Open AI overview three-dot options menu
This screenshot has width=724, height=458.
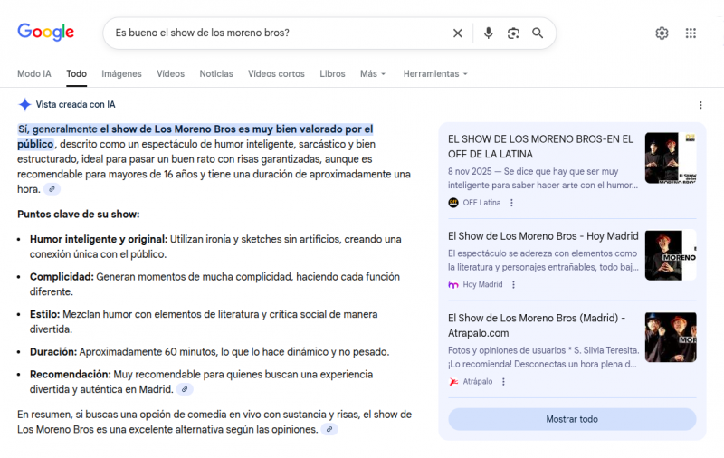tap(700, 105)
